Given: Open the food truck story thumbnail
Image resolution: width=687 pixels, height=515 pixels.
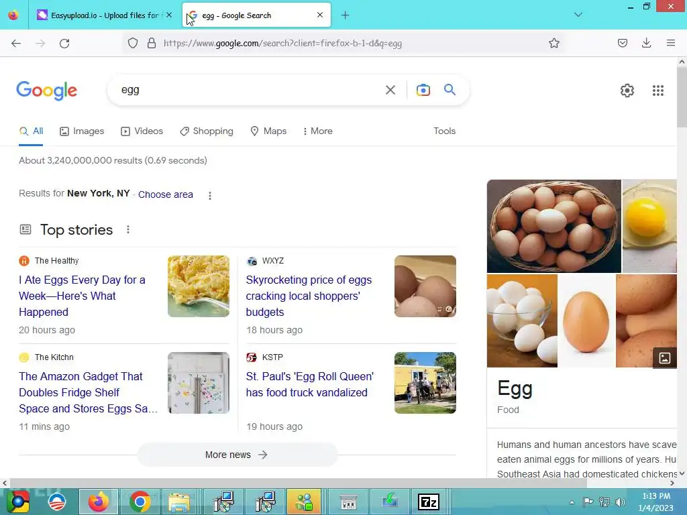Looking at the screenshot, I should click(425, 383).
